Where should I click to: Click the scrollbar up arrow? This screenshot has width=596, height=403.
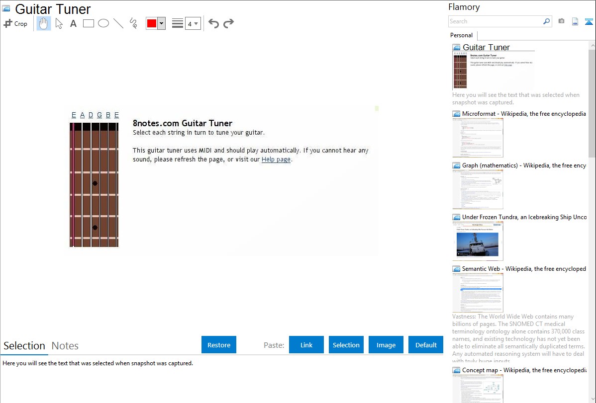[x=592, y=45]
